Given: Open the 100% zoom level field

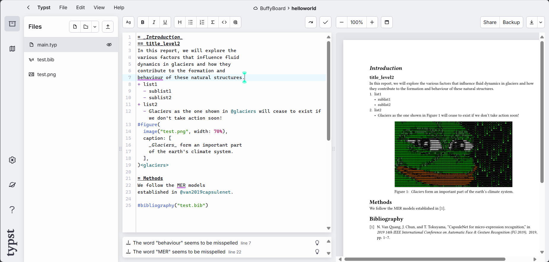Looking at the screenshot, I should click(x=357, y=22).
